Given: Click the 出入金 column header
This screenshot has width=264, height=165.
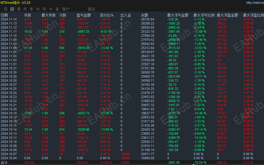Looking at the screenshot, I should tap(126, 15).
